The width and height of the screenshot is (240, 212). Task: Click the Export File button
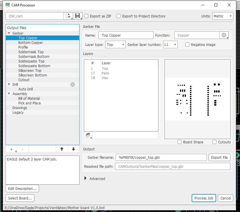click(219, 157)
